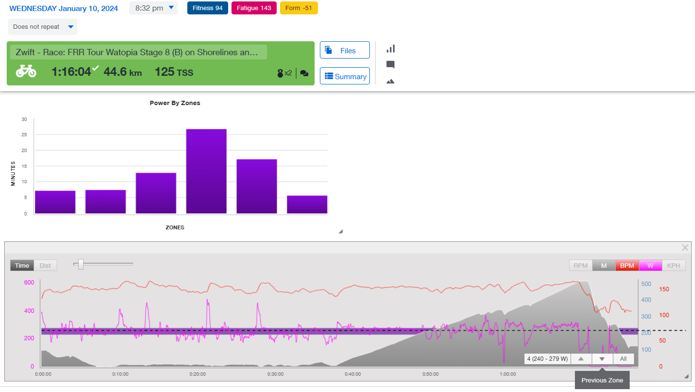
Task: Click the bike workout type icon
Action: [26, 71]
